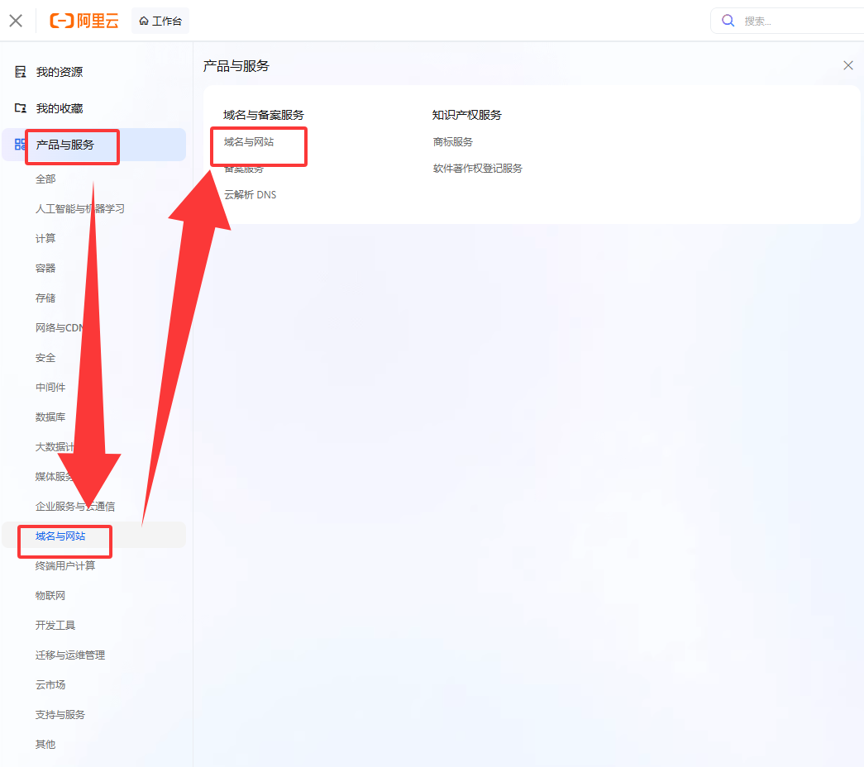Select 全部 in the category list

(x=45, y=179)
